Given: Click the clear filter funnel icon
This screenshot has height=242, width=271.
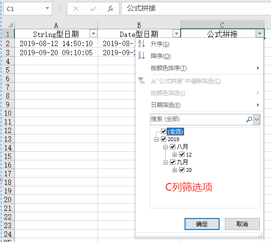Looking at the screenshot, I should 141,81.
